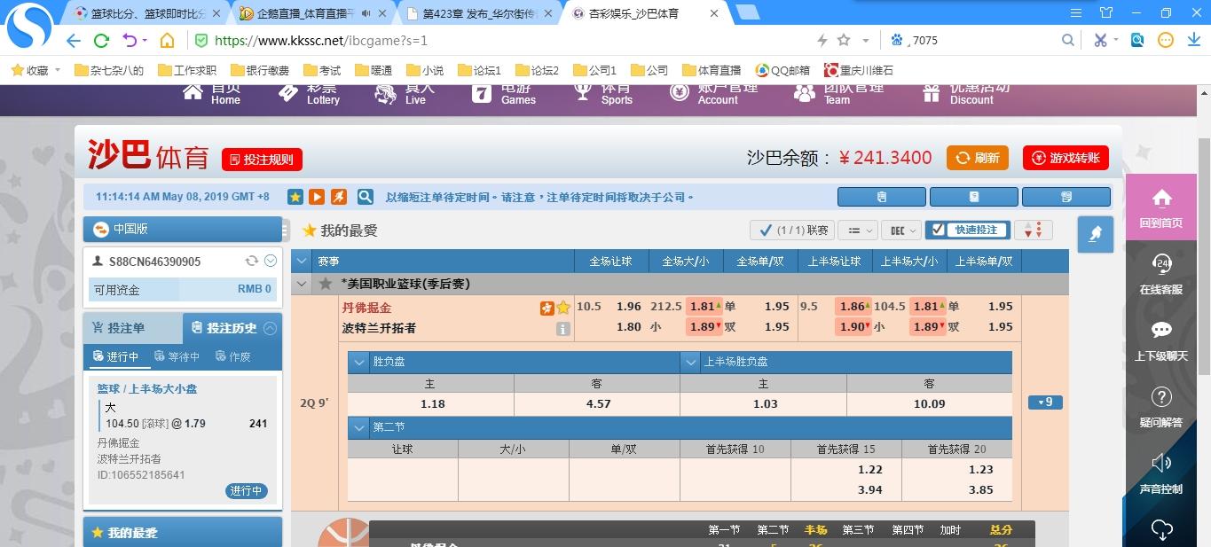
Task: Toggle the 快速投注 quick bet checkbox
Action: coord(939,230)
